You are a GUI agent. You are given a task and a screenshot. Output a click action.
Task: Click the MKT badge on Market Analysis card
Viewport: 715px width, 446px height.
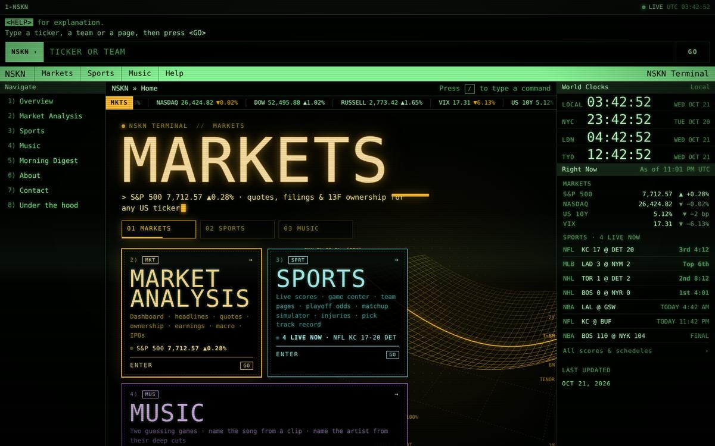point(150,260)
